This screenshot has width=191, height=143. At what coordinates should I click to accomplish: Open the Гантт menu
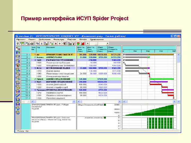pyautogui.click(x=32, y=39)
